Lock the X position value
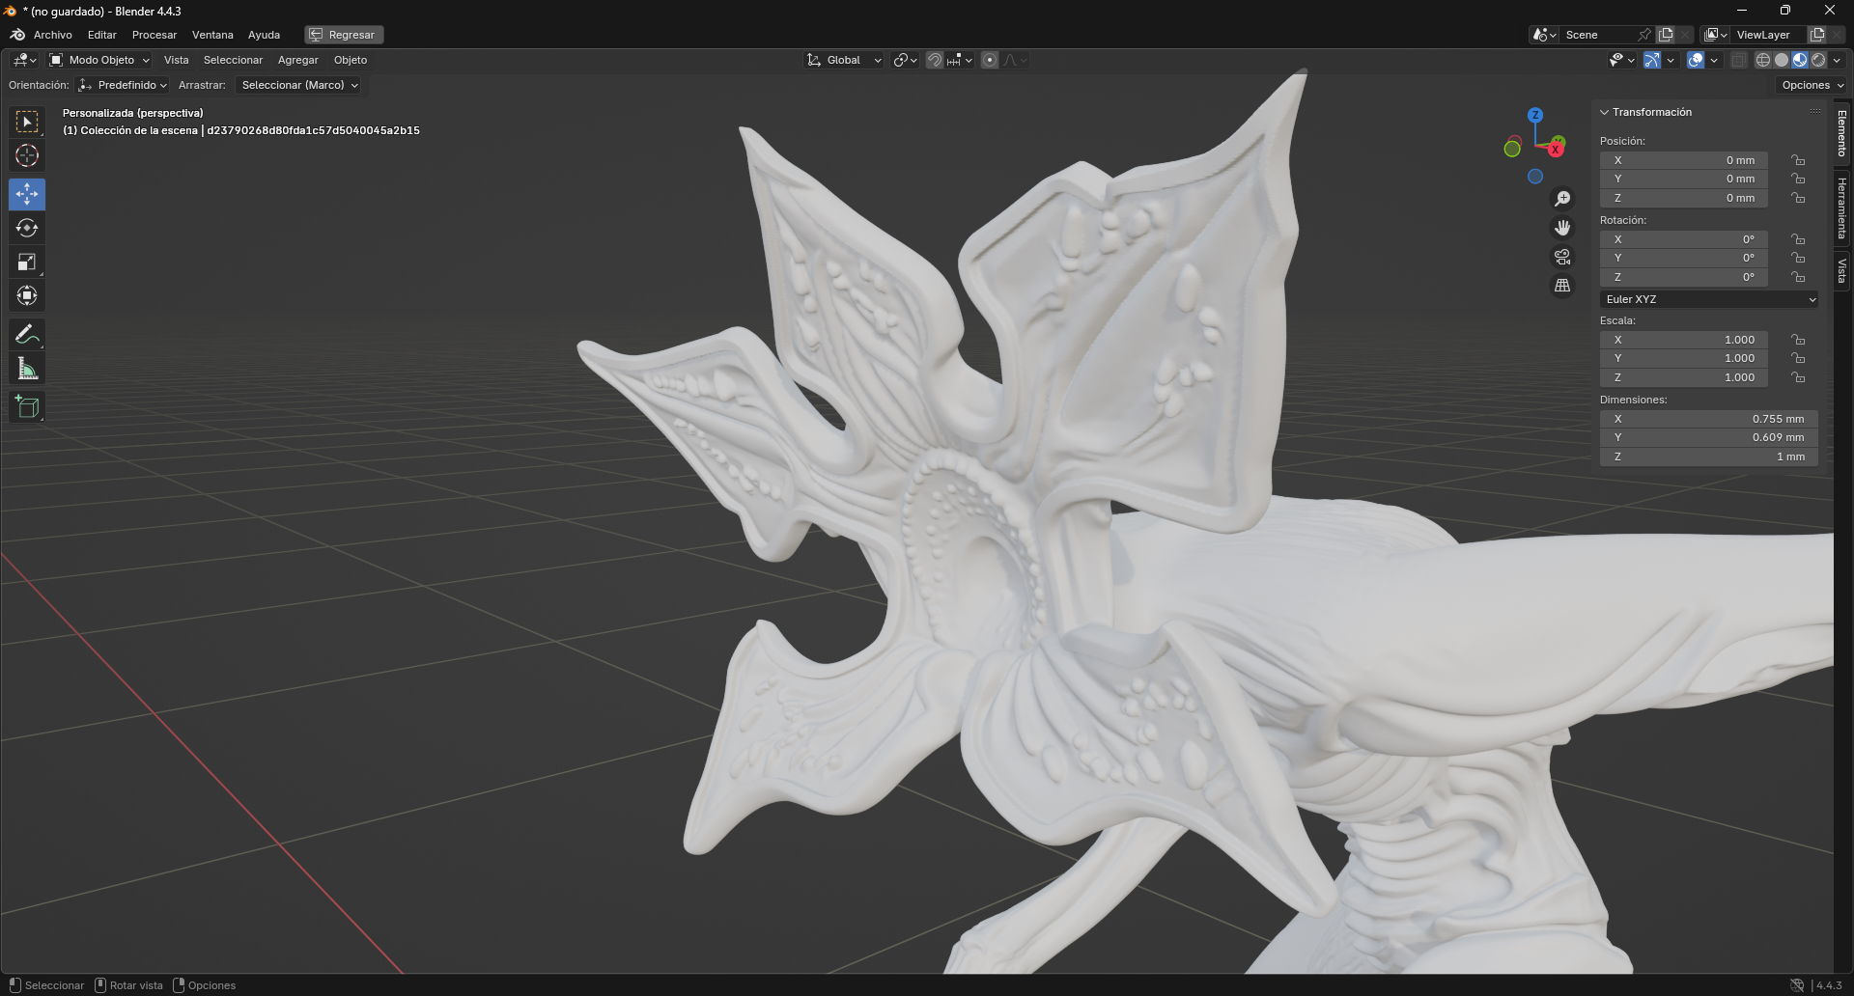The width and height of the screenshot is (1854, 996). coord(1798,160)
